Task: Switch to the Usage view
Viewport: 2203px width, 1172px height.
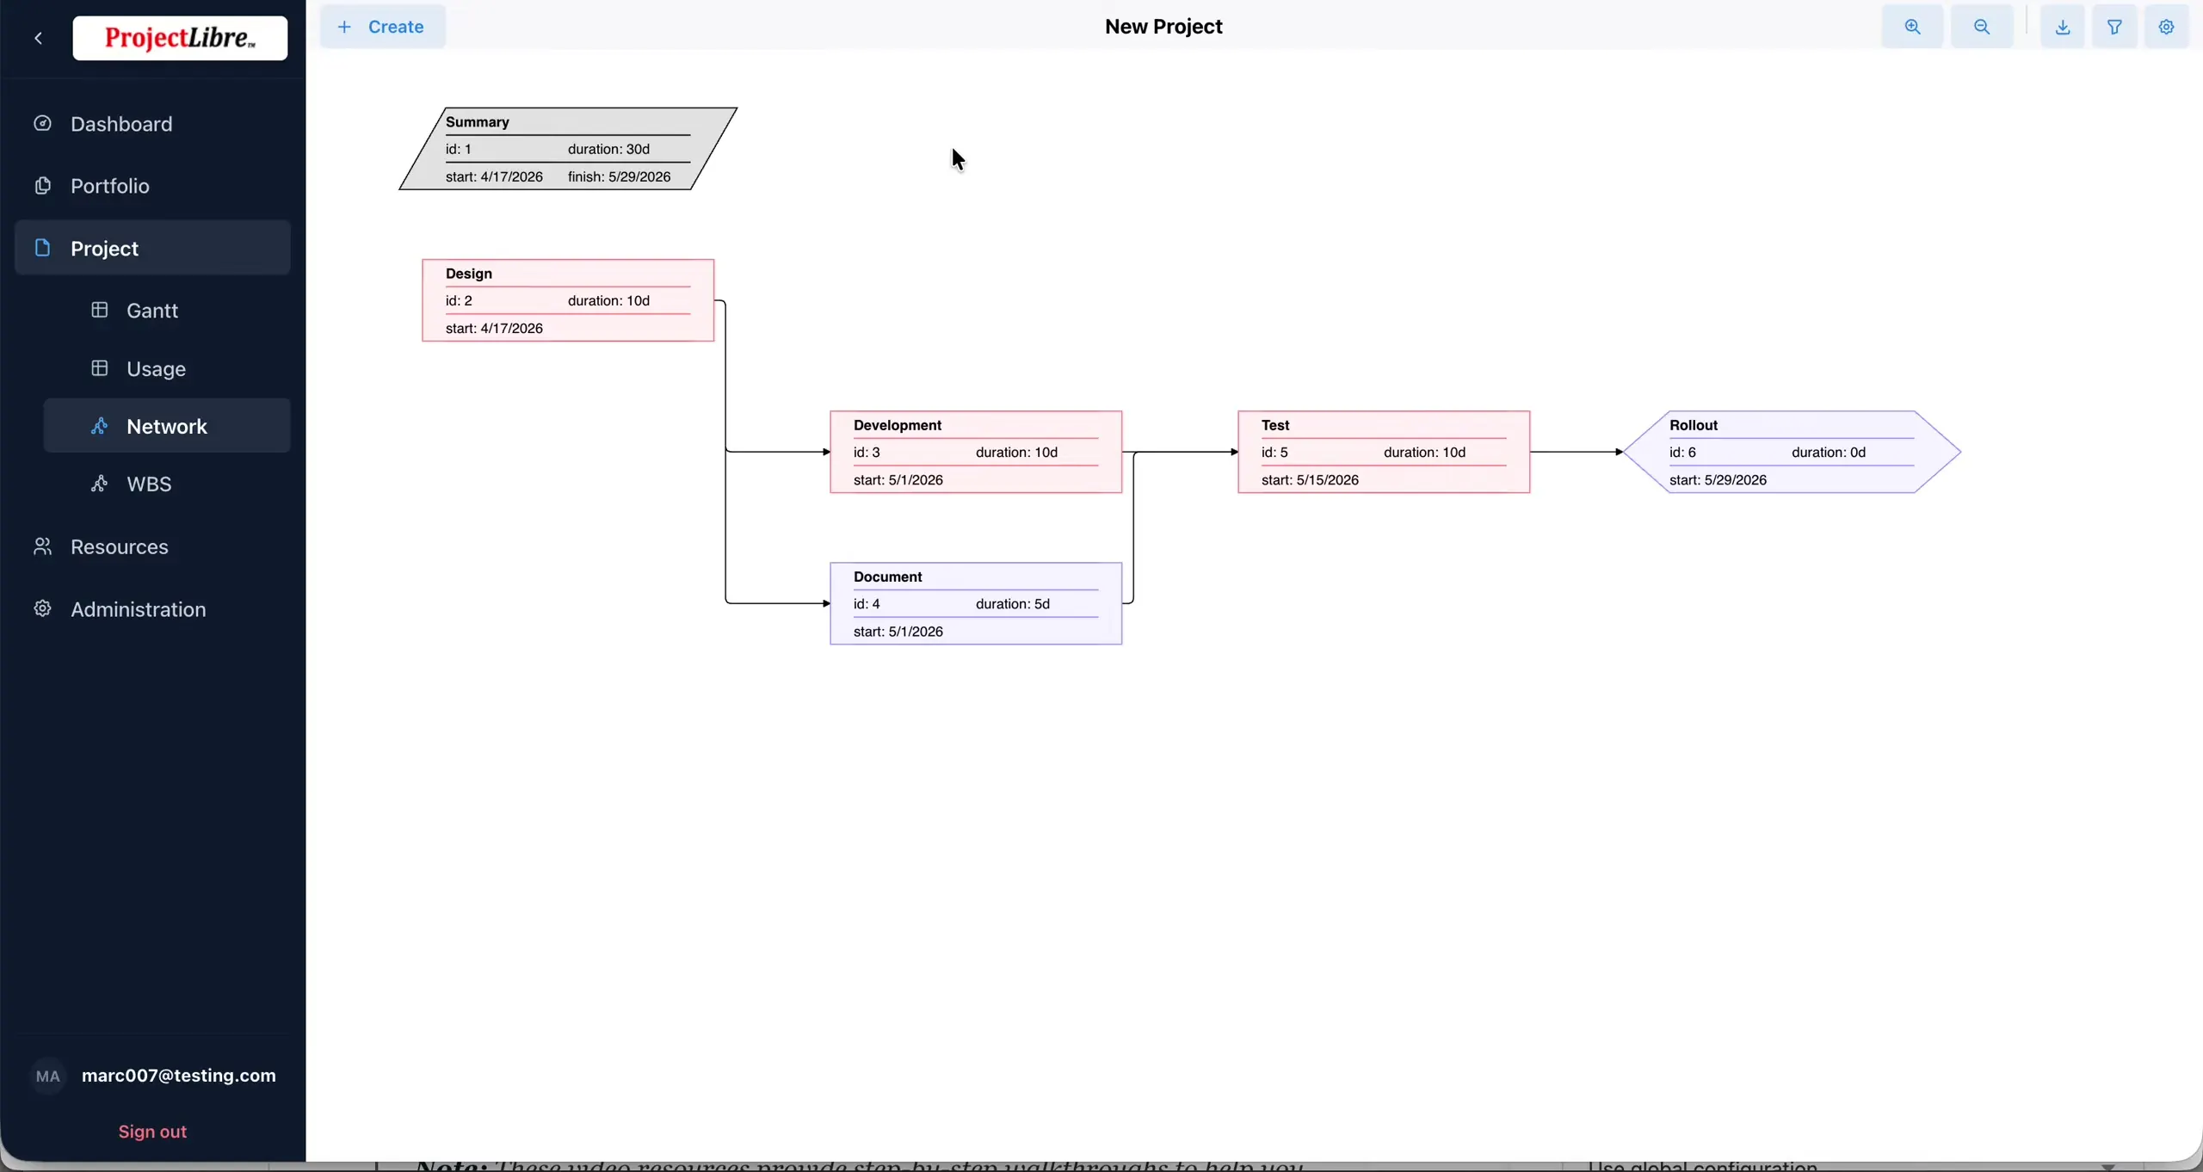Action: tap(167, 368)
